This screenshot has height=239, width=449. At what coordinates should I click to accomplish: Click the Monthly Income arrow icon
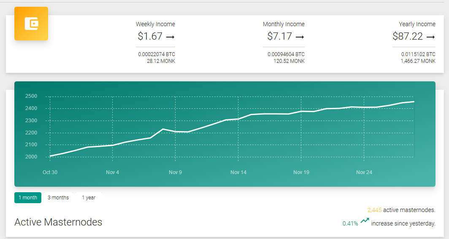pyautogui.click(x=300, y=37)
